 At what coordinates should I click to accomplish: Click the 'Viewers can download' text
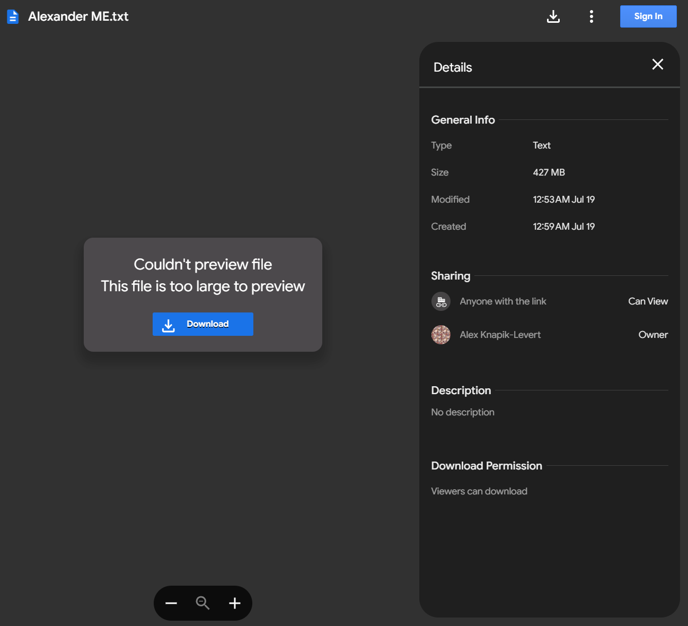[x=479, y=491]
